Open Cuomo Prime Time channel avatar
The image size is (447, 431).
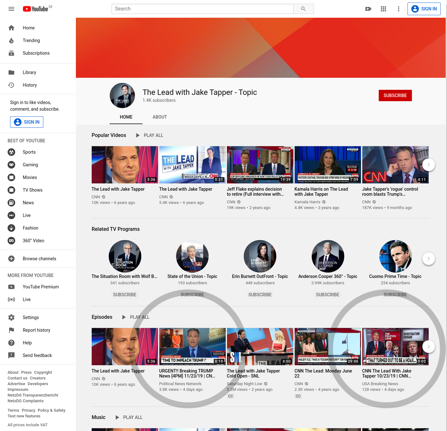[x=395, y=256]
